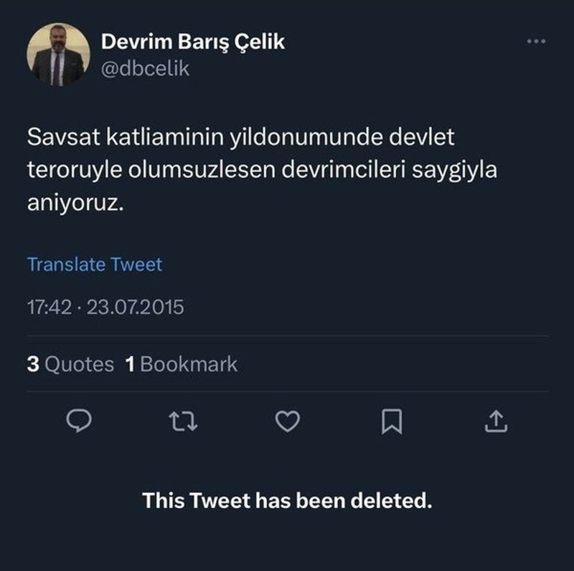Viewport: 574px width, 571px height.
Task: Click the "This Tweet has been deleted." notice
Action: coord(287,499)
